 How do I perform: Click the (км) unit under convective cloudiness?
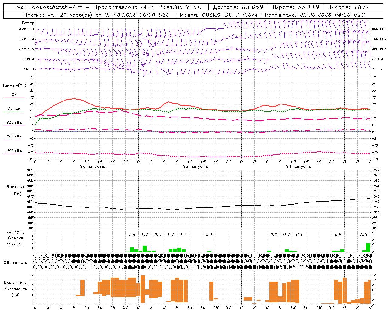16,295
